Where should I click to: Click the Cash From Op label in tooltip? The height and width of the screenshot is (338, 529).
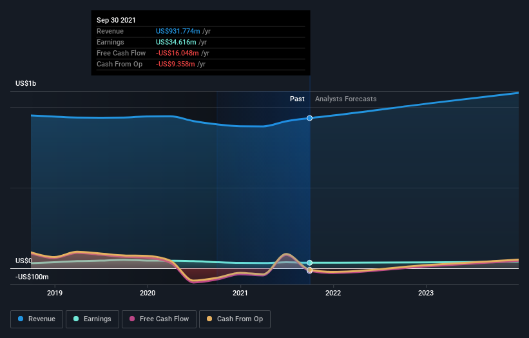pos(119,64)
